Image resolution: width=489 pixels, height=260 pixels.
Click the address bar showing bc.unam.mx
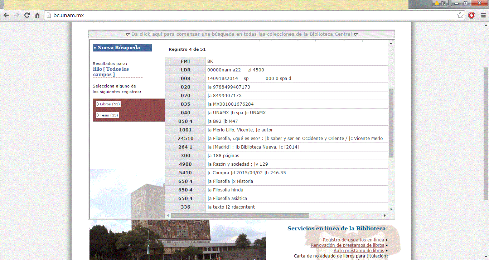251,15
